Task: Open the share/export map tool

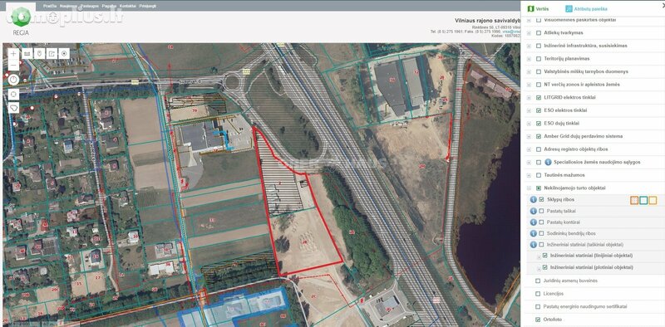Action: click(x=52, y=53)
